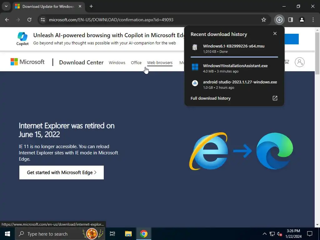Show hidden system tray icons
The height and width of the screenshot is (240, 320).
point(264,234)
